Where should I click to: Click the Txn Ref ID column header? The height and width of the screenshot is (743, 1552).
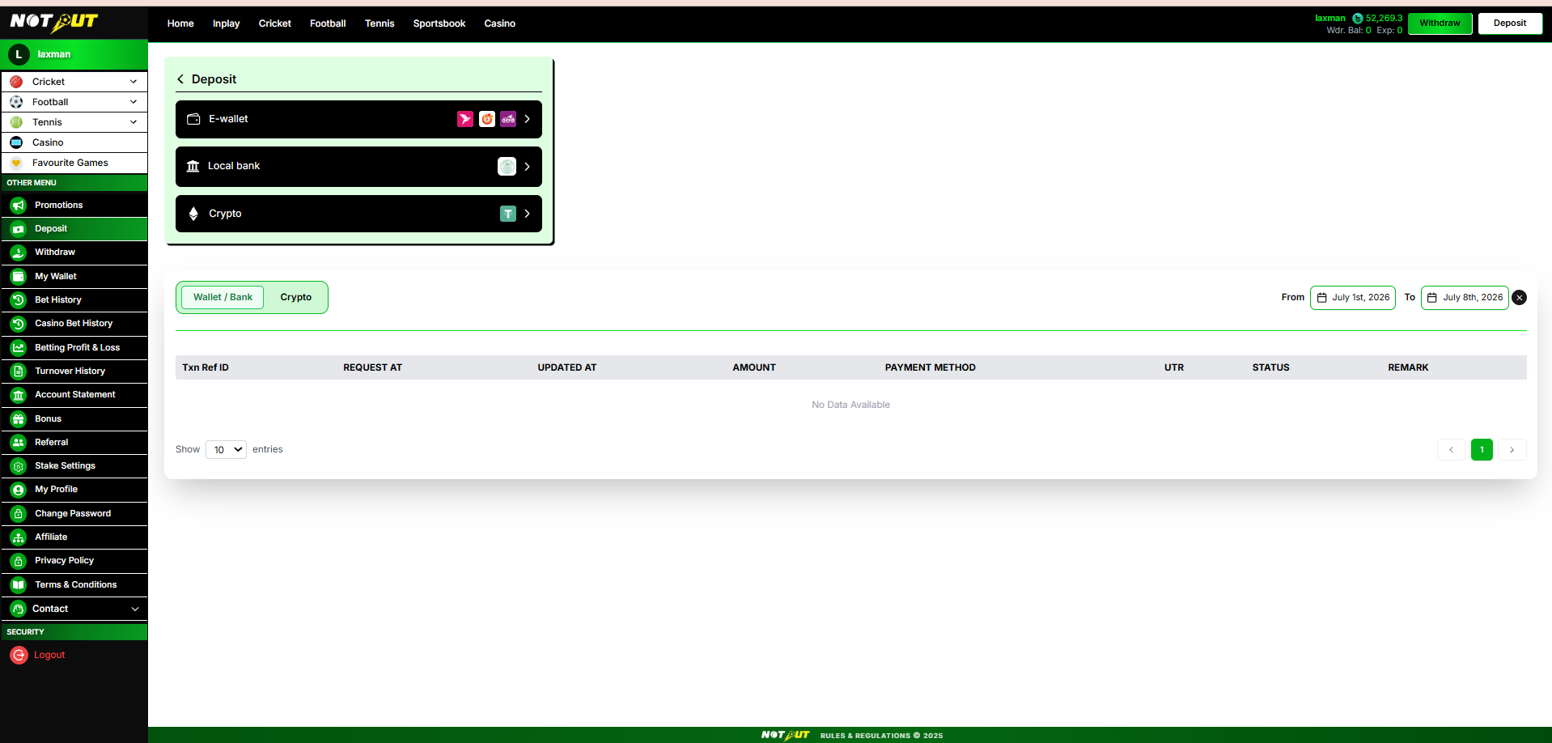click(x=206, y=367)
